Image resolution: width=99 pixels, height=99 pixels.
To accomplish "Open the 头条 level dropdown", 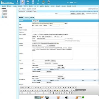I will [59, 37].
